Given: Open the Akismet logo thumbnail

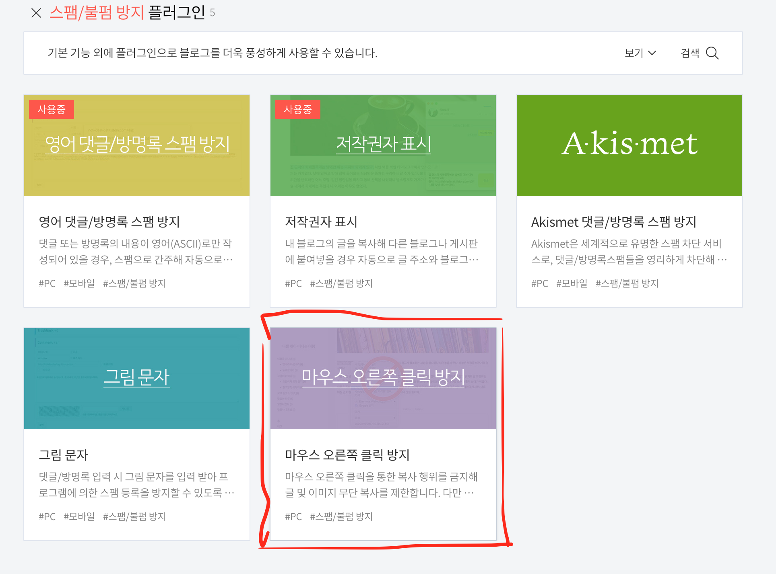Looking at the screenshot, I should tap(629, 145).
